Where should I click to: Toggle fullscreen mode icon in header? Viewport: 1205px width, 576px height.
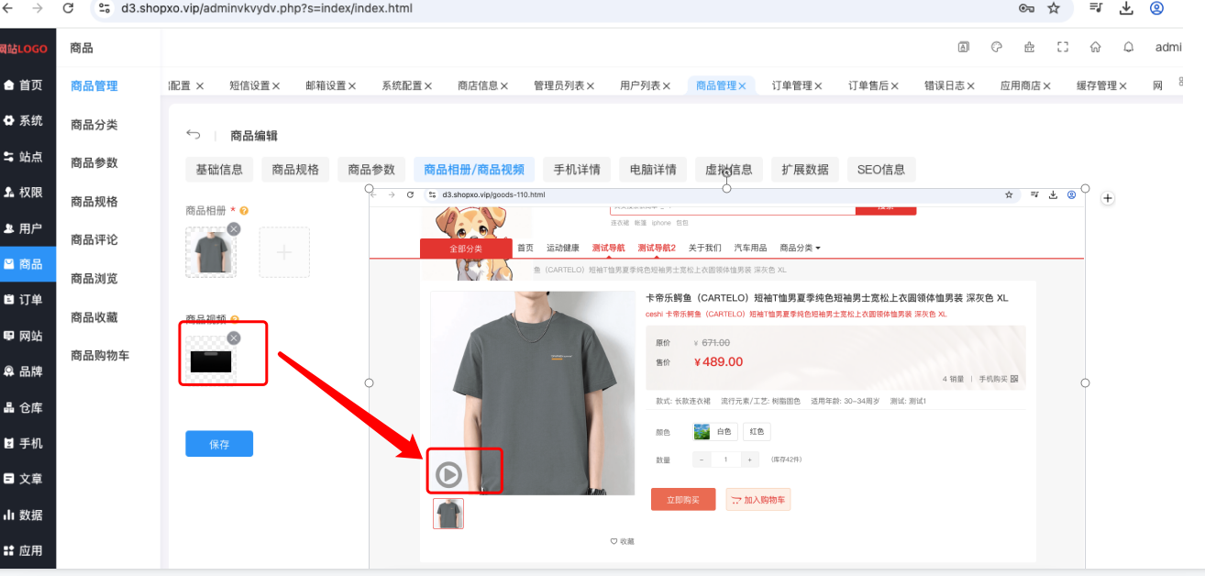click(1063, 48)
